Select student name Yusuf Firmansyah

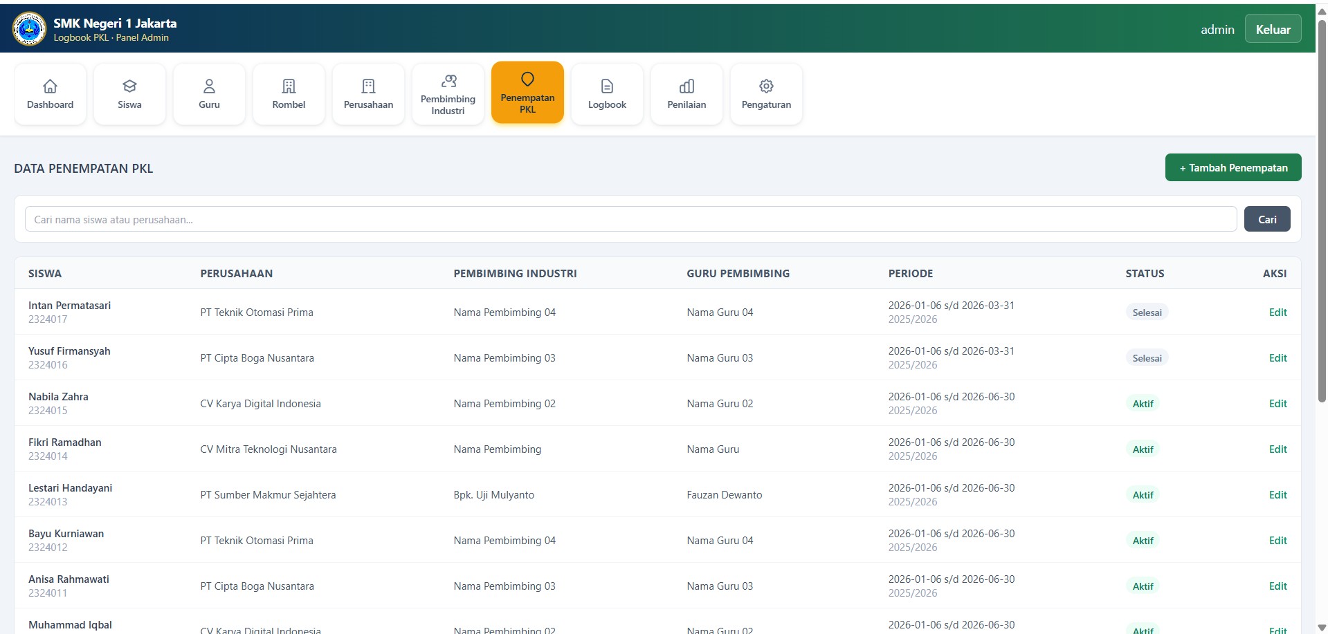tap(69, 351)
